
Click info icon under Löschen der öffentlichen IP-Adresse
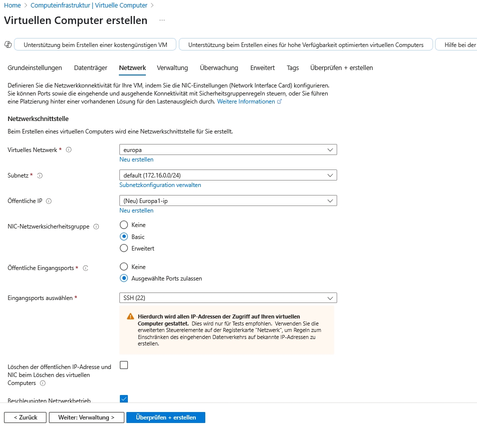point(42,383)
